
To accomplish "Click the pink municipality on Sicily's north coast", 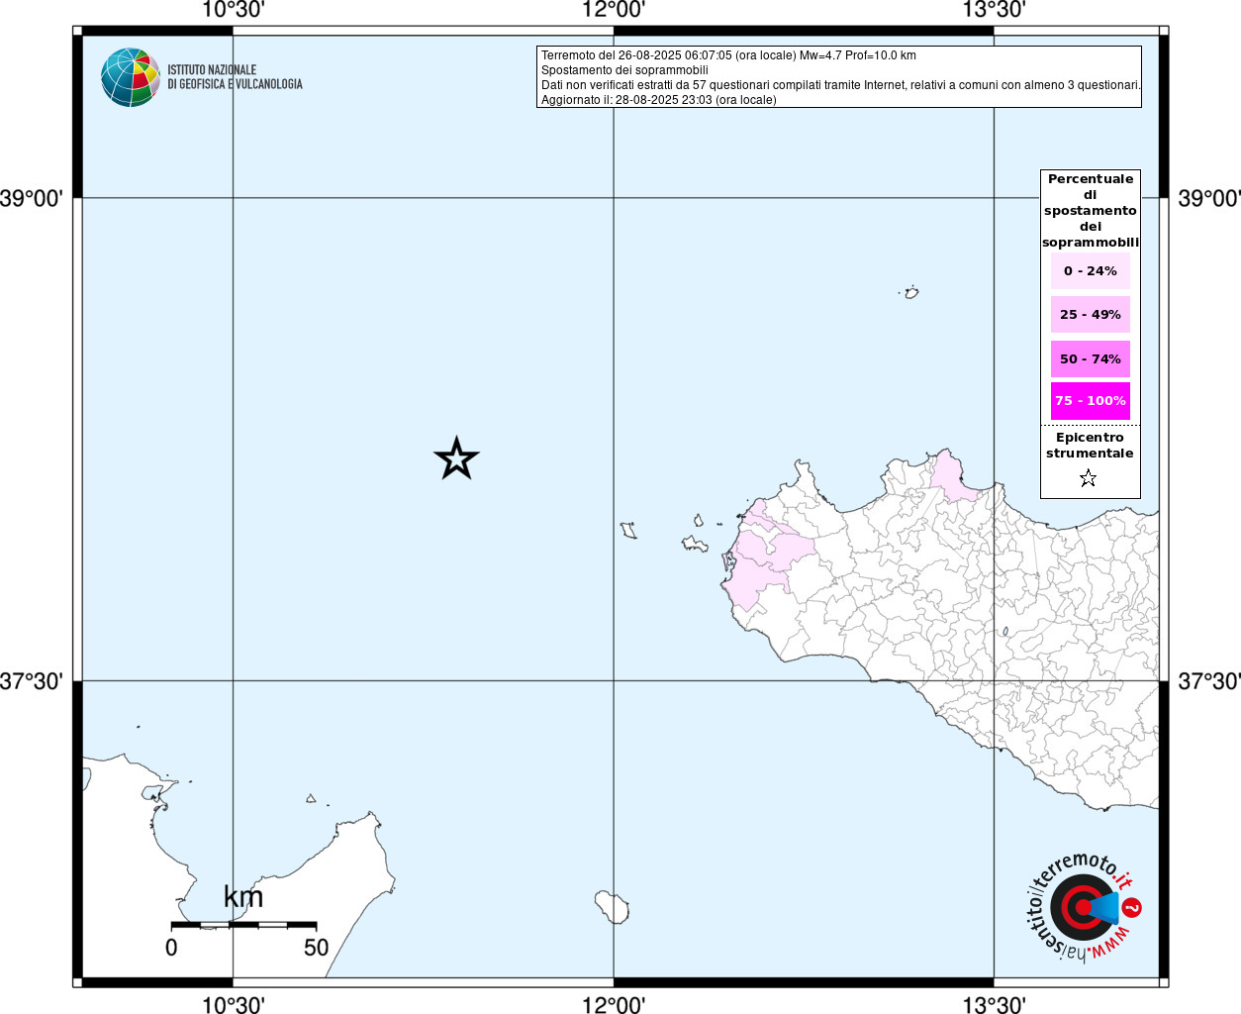I will (x=952, y=477).
